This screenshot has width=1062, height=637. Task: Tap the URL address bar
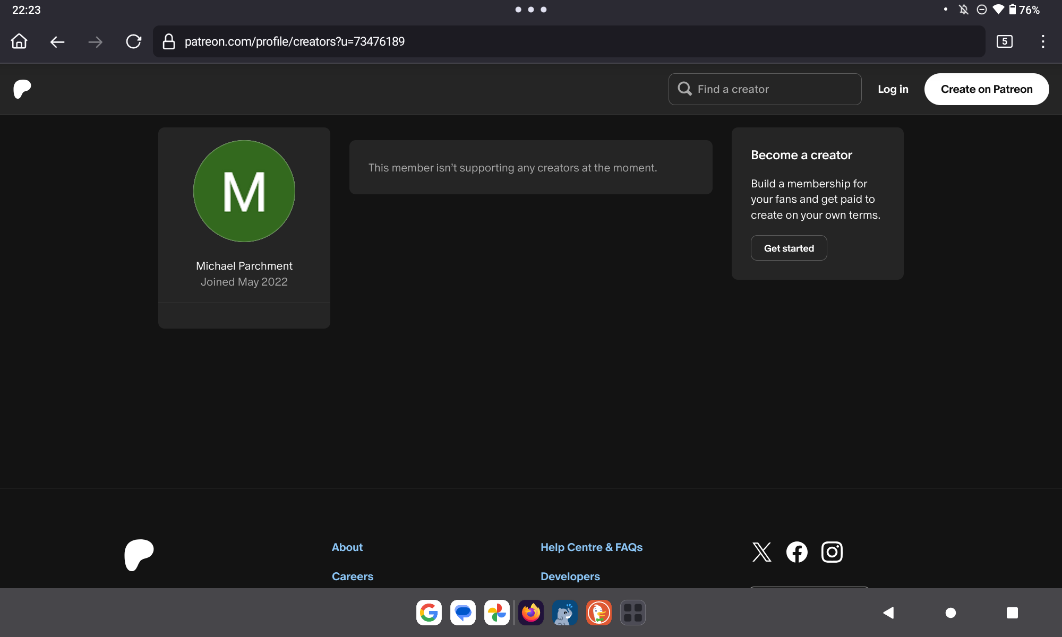pos(568,41)
